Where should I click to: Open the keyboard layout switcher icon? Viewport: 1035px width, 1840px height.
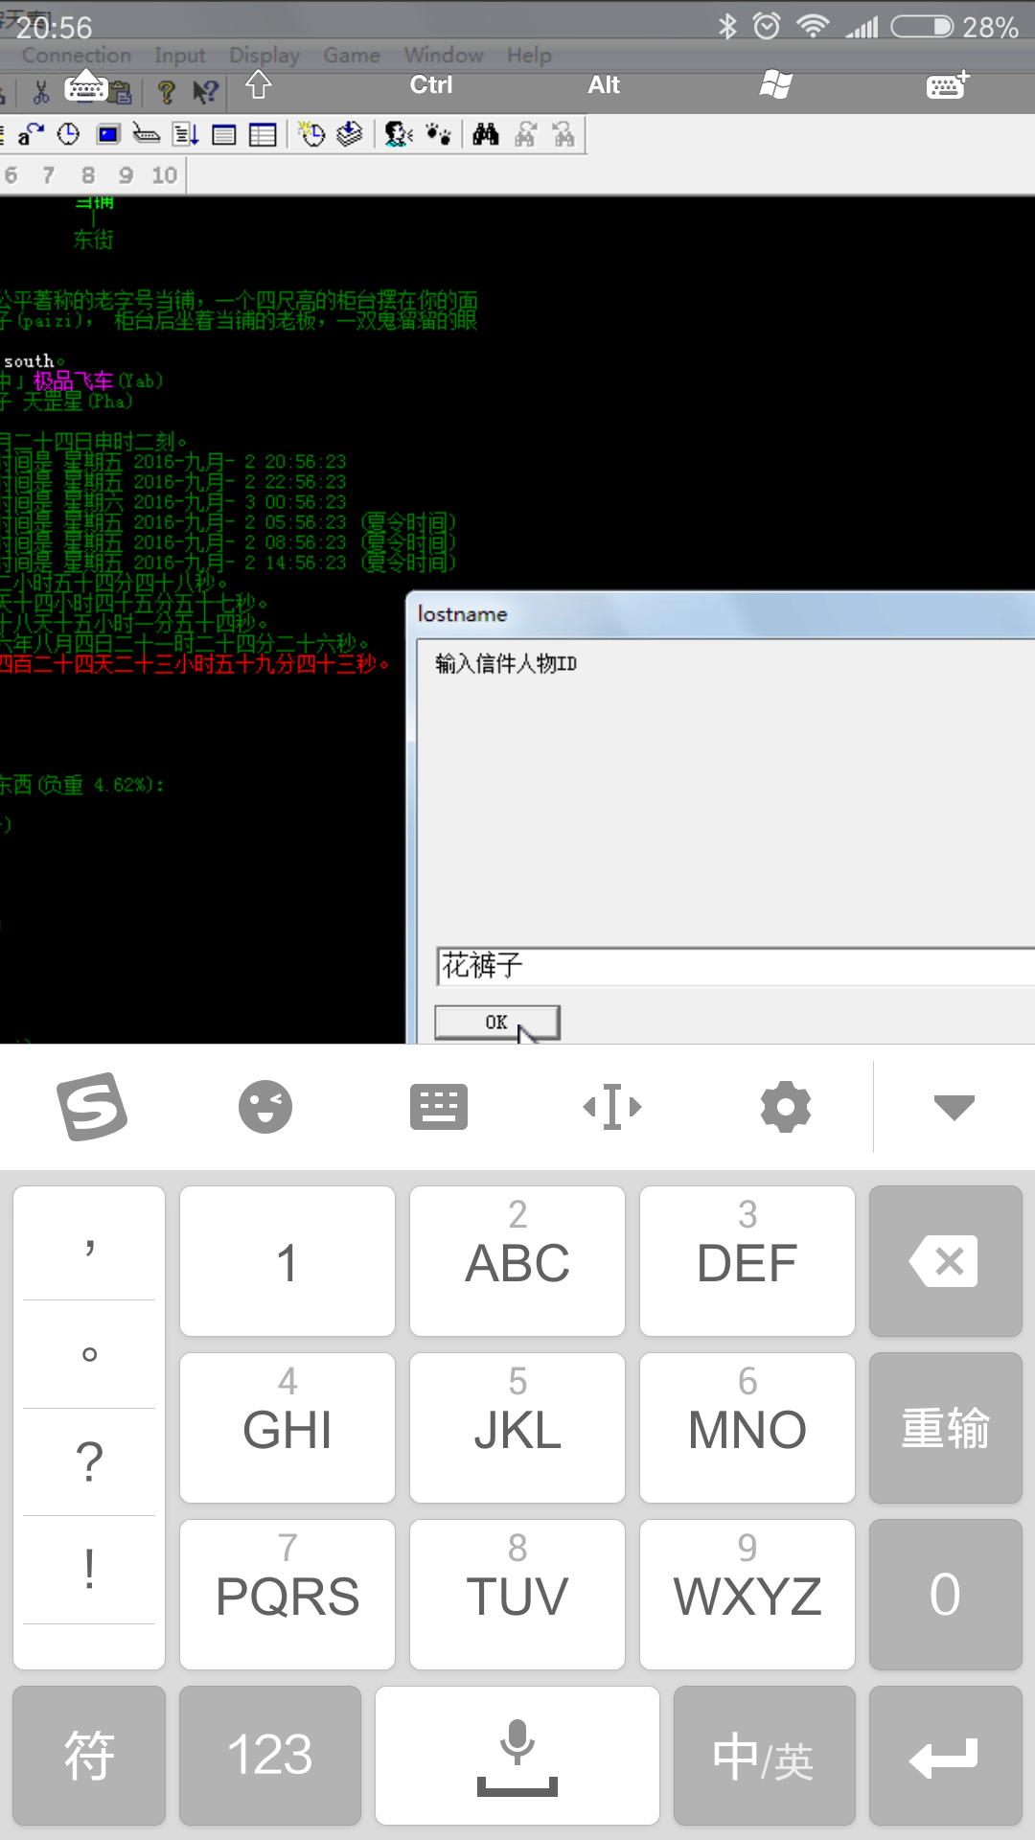click(x=439, y=1107)
